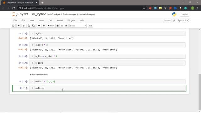Restart kernel and rerun all fast-forward icon
201x113 pixels.
point(66,26)
